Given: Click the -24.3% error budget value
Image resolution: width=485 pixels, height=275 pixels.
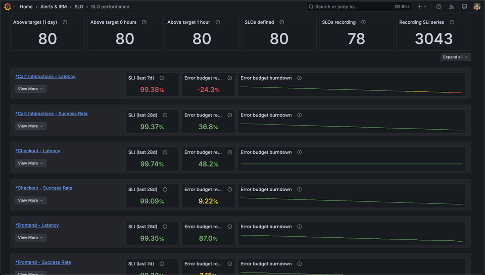Looking at the screenshot, I should [x=208, y=90].
